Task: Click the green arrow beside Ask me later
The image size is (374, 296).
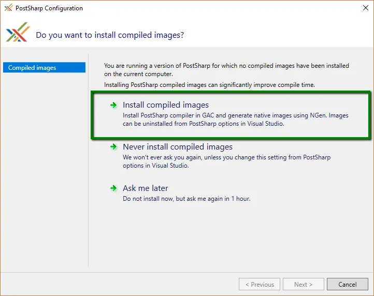Action: click(x=113, y=188)
